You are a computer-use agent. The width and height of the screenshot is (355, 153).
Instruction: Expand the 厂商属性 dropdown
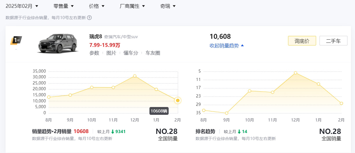click(x=132, y=6)
